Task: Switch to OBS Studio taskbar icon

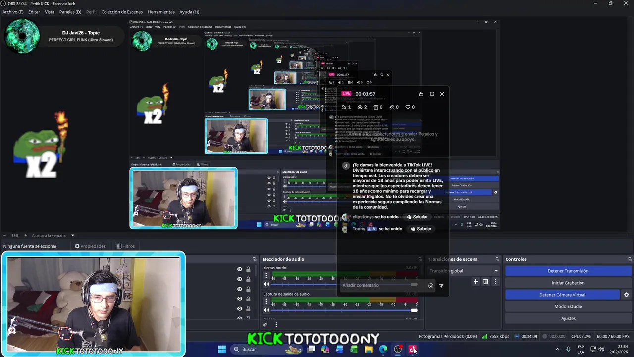Action: [x=398, y=349]
